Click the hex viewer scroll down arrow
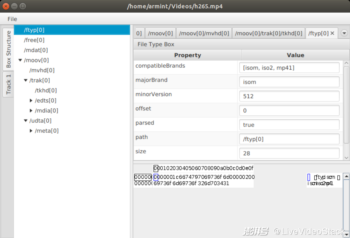 [346, 234]
